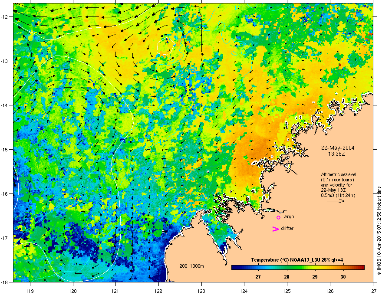The image size is (382, 295).
Task: Click latitude axis label -12
Action: click(x=5, y=17)
